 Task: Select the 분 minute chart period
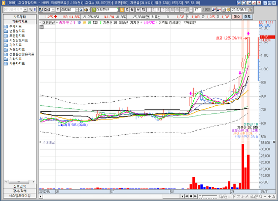[x=138, y=10]
